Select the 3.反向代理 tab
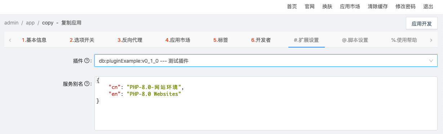The height and width of the screenshot is (134, 443). [130, 40]
